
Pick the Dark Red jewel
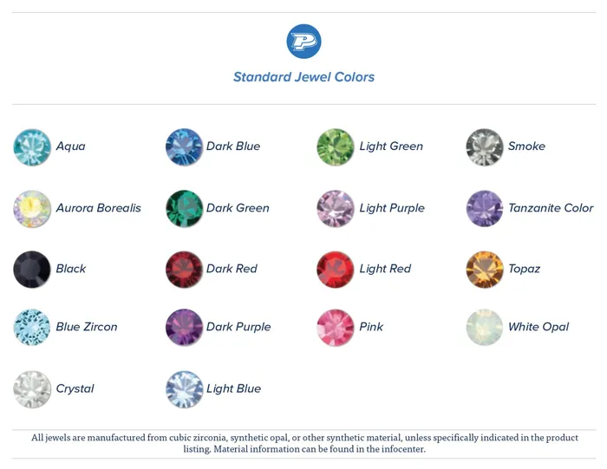[x=184, y=270]
